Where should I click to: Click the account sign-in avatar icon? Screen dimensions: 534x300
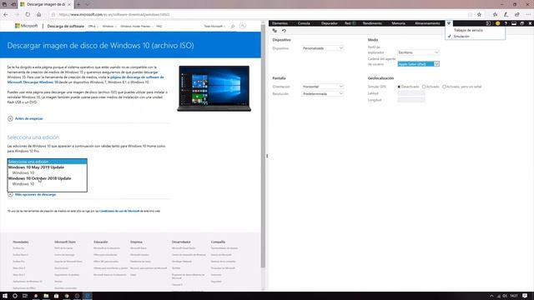pos(243,26)
